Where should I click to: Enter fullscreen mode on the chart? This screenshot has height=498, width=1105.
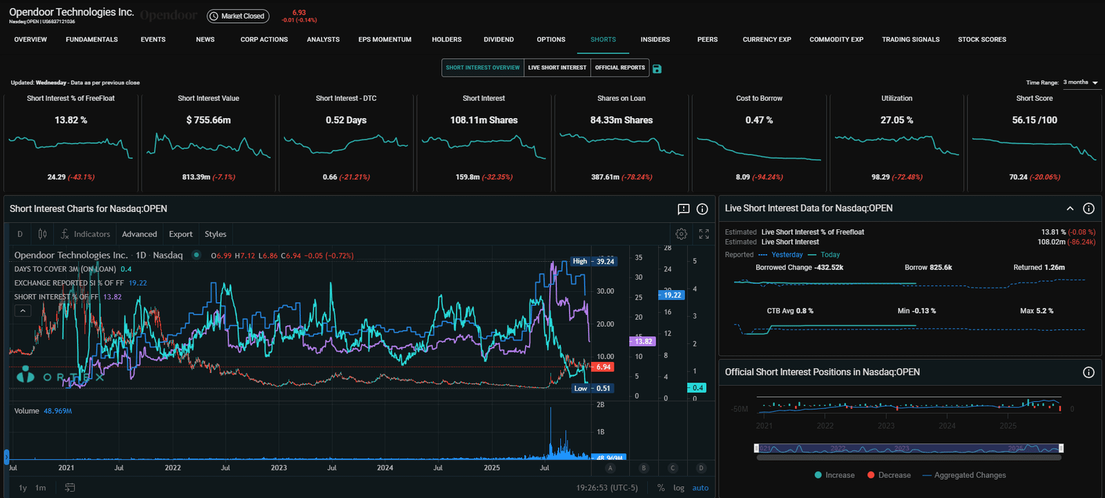click(704, 234)
